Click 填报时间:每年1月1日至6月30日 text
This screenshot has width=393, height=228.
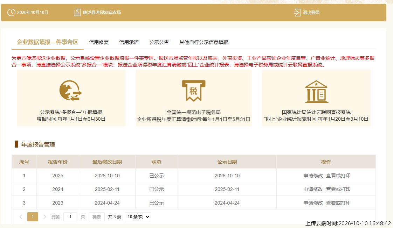71,119
